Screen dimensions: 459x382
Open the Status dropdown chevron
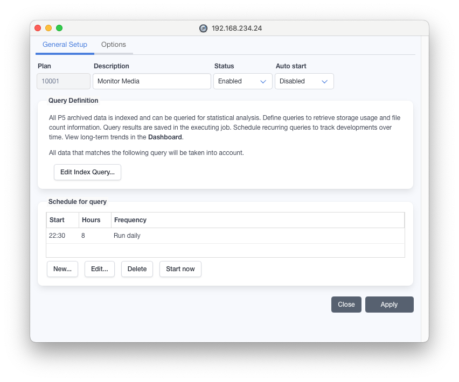pyautogui.click(x=263, y=82)
